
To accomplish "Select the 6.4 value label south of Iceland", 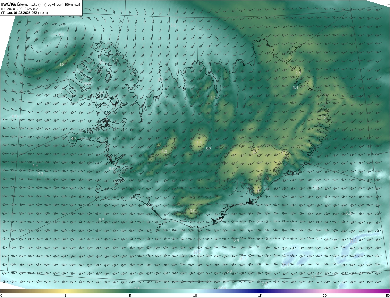I will point(236,240).
